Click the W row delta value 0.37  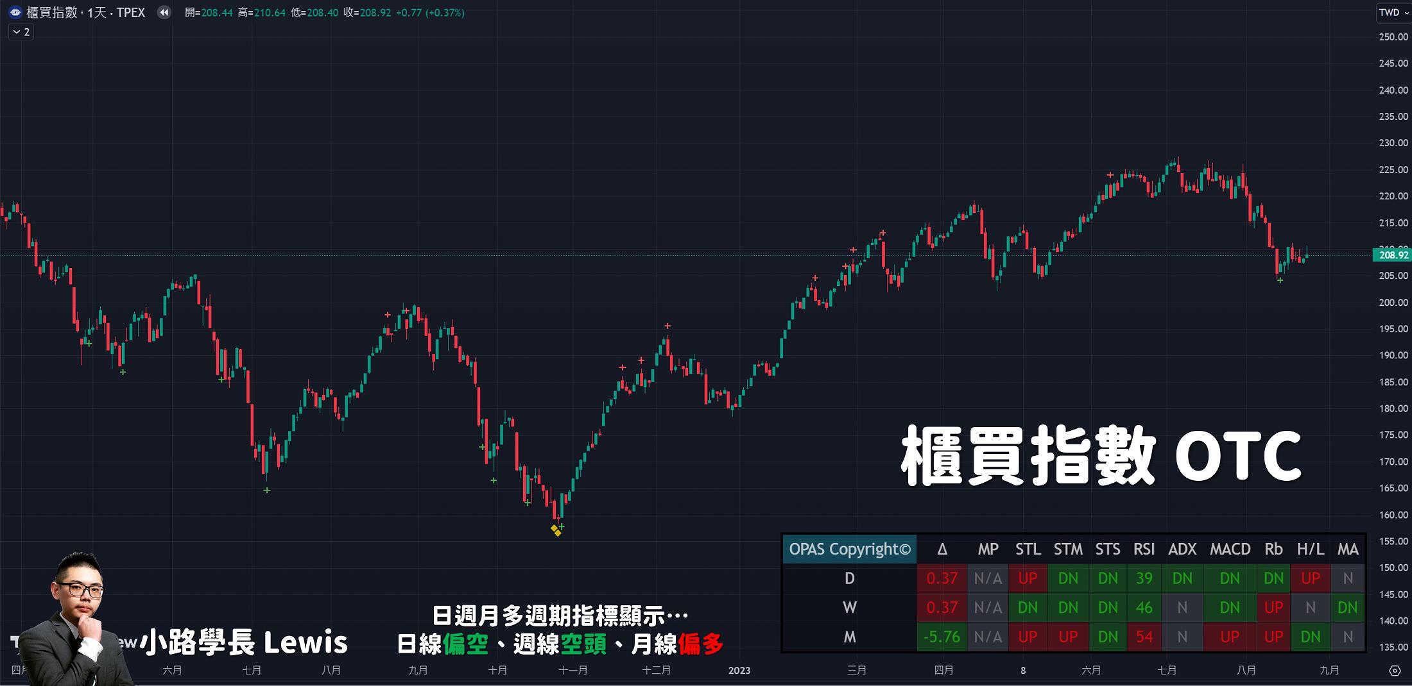[x=942, y=607]
